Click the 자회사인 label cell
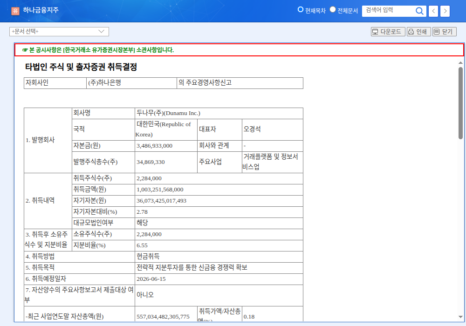The height and width of the screenshot is (326, 466). 55,83
